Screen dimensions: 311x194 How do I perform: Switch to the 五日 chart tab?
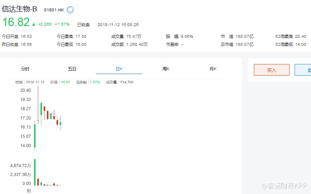click(x=72, y=69)
